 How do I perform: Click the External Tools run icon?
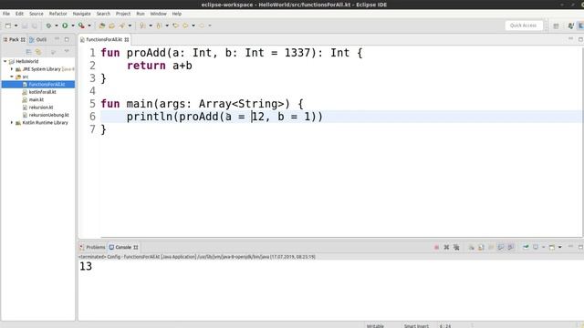pos(81,26)
